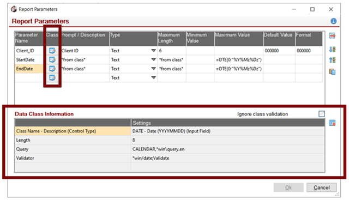Click the 'DATE - Date (YYYYMMDD) (Input Field)' value
This screenshot has height=200, width=349.
[x=228, y=131]
